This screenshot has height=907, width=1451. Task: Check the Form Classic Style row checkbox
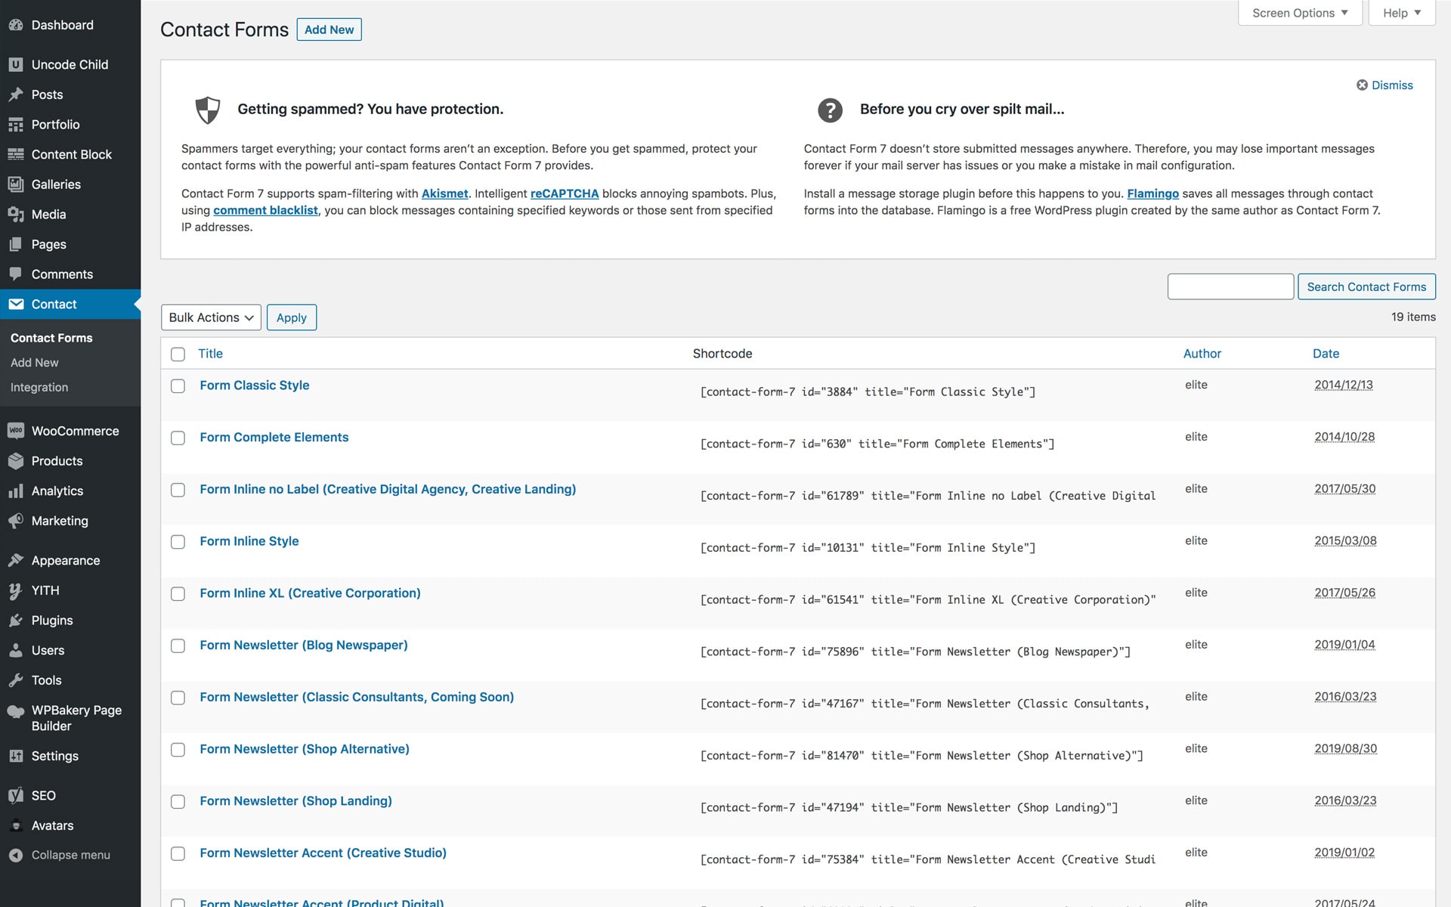click(178, 386)
